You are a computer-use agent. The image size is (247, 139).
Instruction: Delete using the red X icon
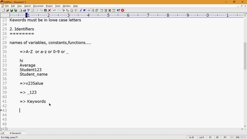point(49,10)
